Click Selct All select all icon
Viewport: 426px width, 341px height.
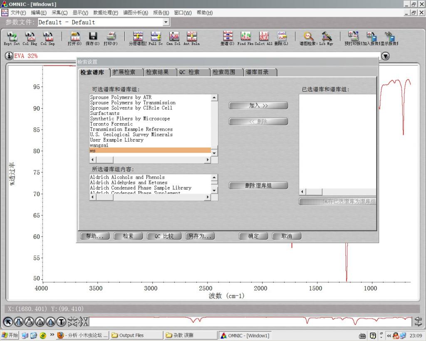click(x=263, y=38)
